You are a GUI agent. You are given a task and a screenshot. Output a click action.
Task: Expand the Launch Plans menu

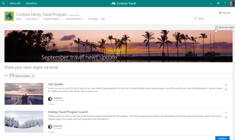coord(32,19)
